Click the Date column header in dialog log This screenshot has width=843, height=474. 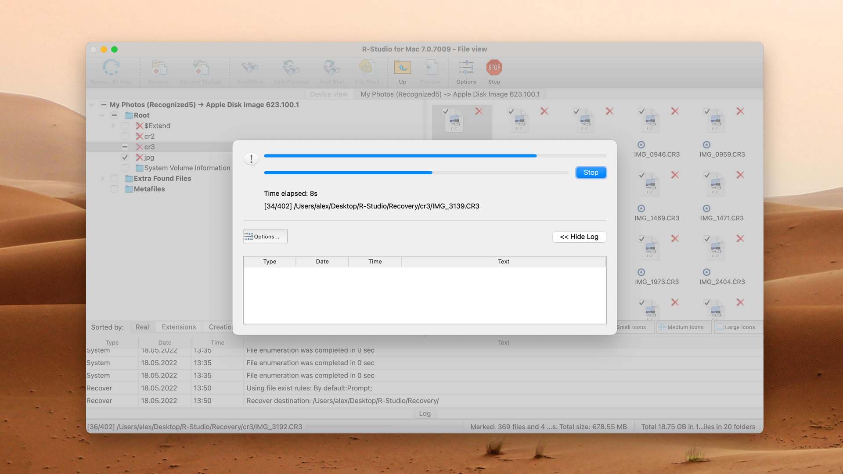click(322, 262)
